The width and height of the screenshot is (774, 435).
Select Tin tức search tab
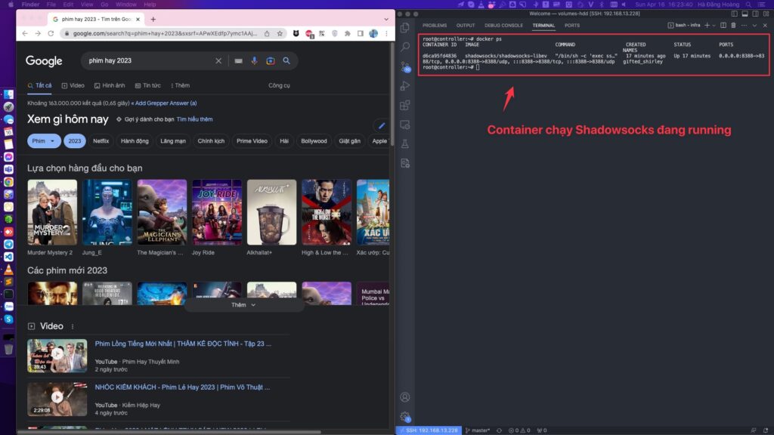pyautogui.click(x=148, y=85)
